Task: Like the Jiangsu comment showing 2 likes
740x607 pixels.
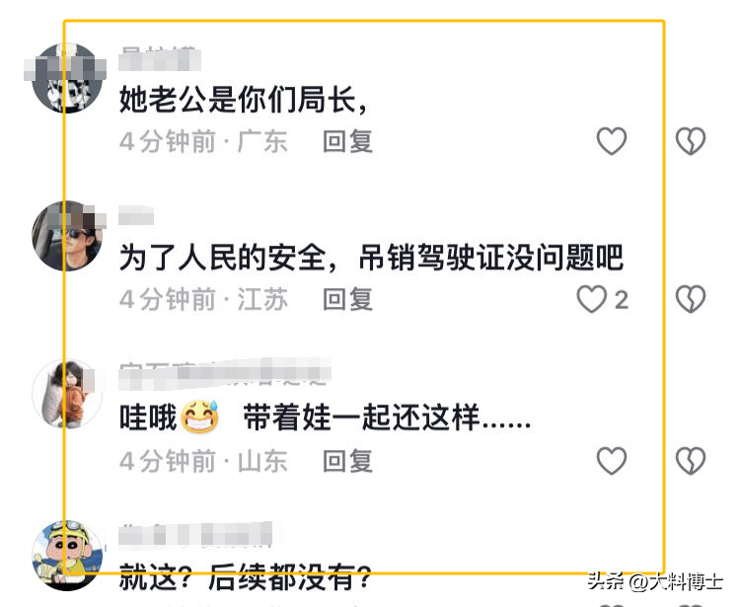Action: [602, 299]
